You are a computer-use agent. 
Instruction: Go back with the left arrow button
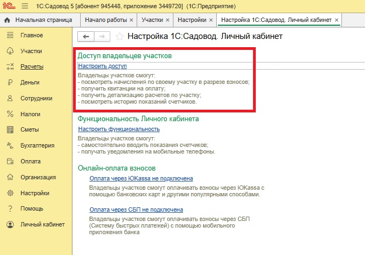[x=86, y=37]
